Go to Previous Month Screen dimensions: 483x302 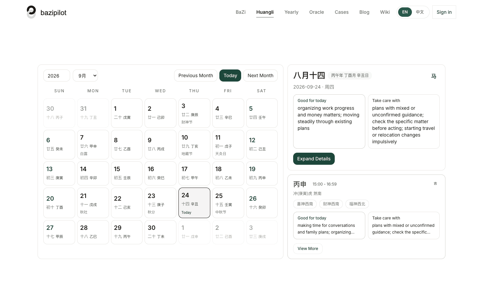196,75
